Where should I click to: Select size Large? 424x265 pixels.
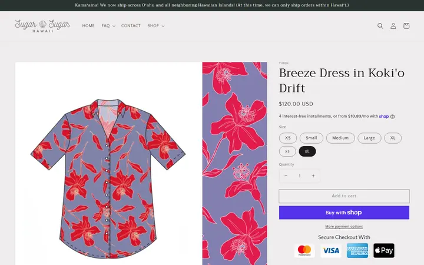pos(369,138)
